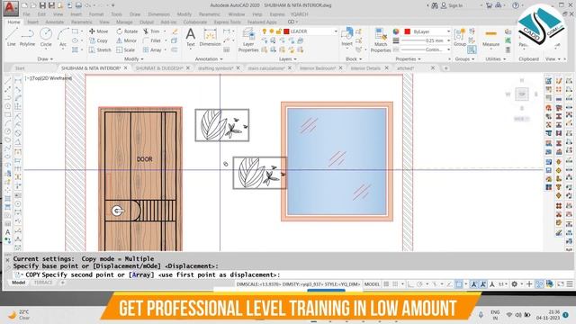
Task: Open the AutoCAD application menu button
Action: (x=10, y=8)
